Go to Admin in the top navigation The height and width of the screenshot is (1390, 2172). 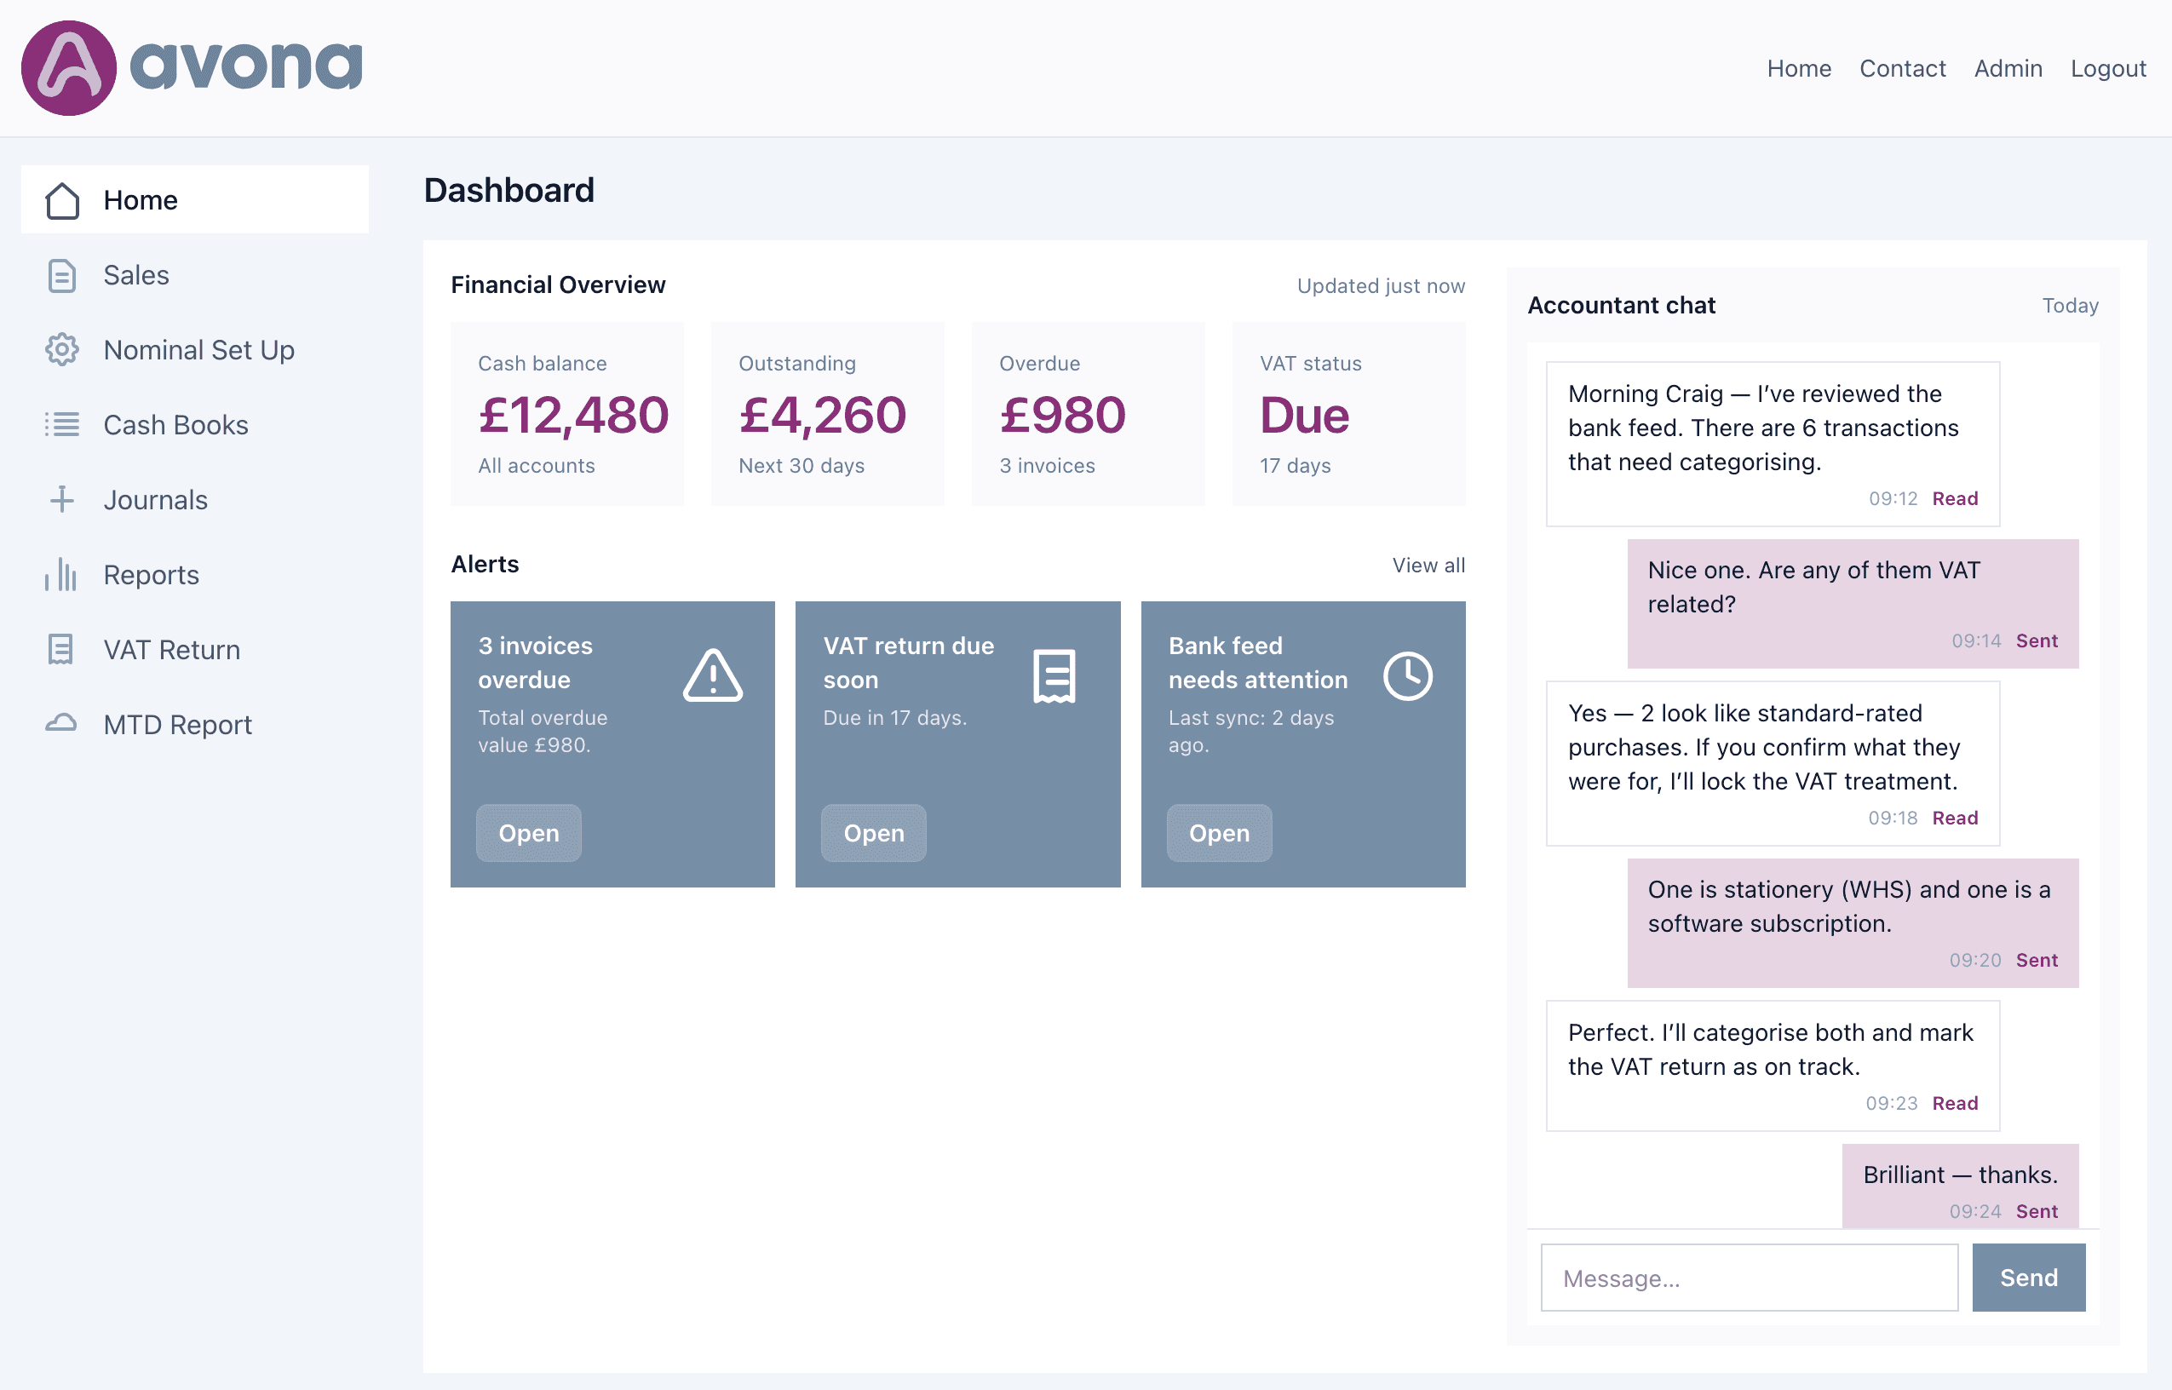(x=2007, y=69)
